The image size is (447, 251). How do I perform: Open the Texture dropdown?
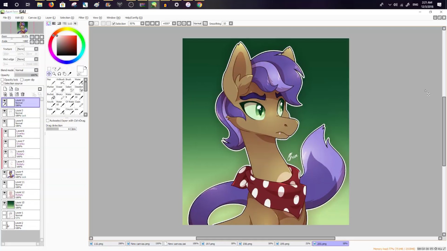click(36, 49)
